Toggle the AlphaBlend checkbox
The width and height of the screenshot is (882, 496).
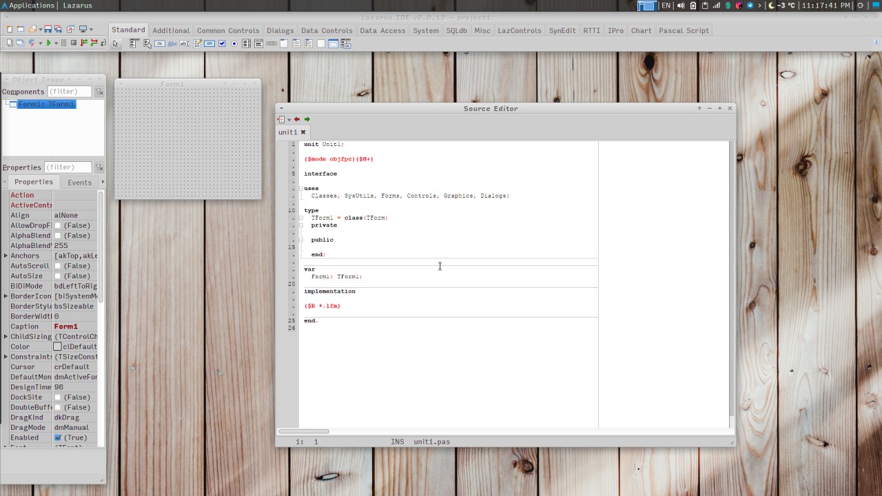pyautogui.click(x=58, y=236)
